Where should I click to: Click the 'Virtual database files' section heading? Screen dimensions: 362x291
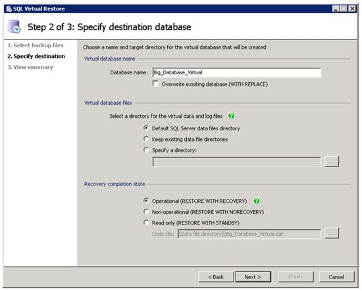[x=108, y=103]
